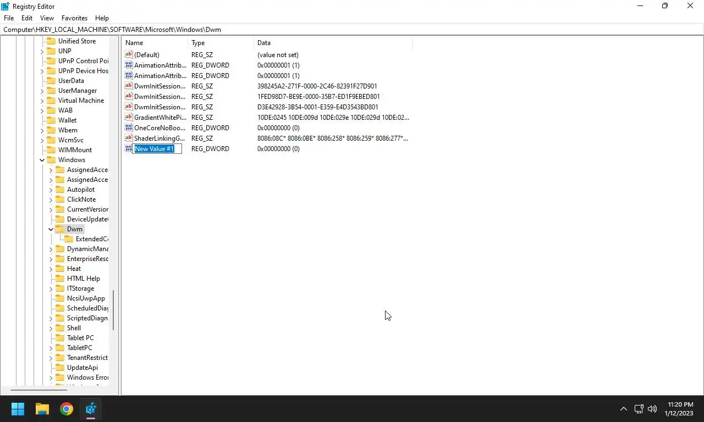Select the ITStorage key
Screen dimensions: 704x422
pyautogui.click(x=80, y=288)
